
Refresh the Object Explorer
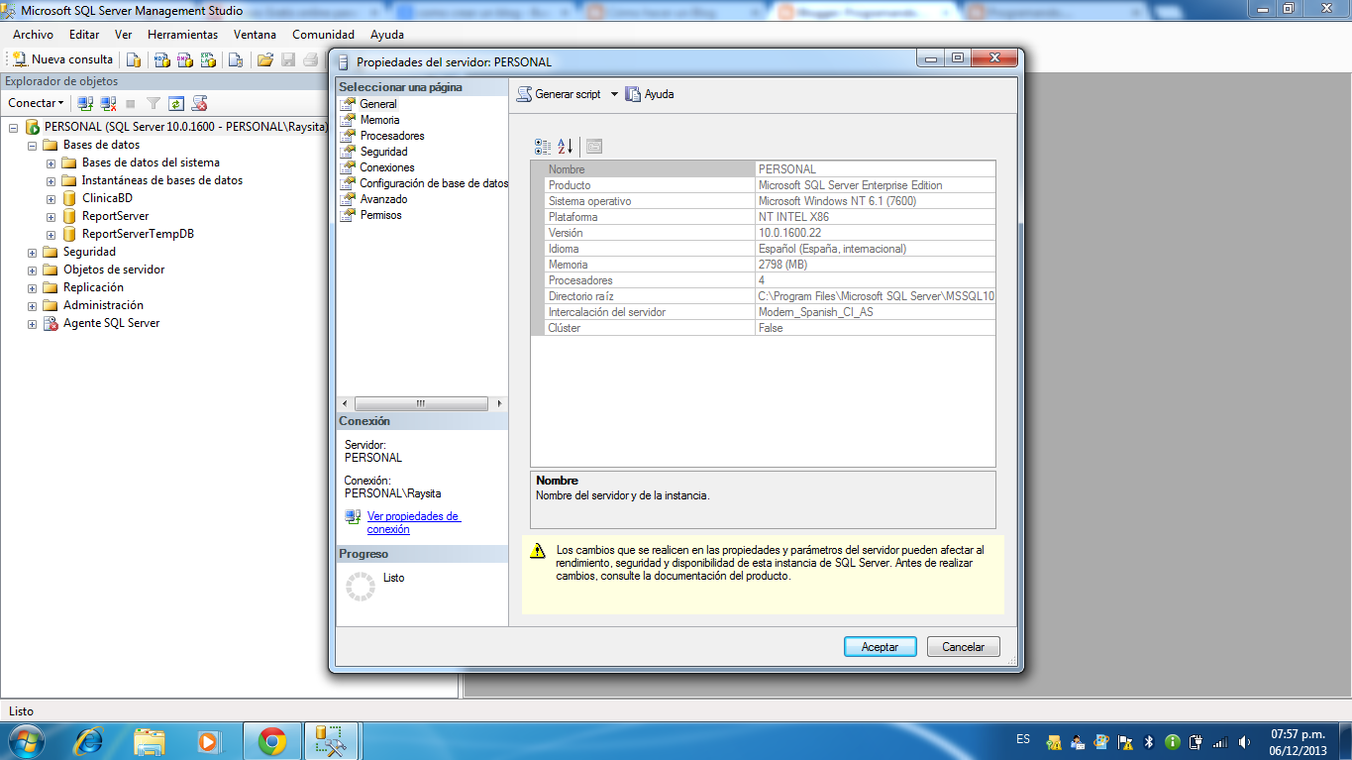[176, 103]
